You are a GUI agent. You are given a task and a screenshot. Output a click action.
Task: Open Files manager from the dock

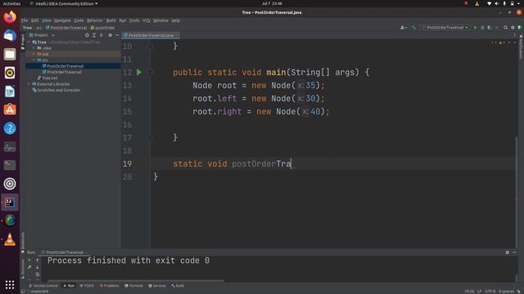10,54
